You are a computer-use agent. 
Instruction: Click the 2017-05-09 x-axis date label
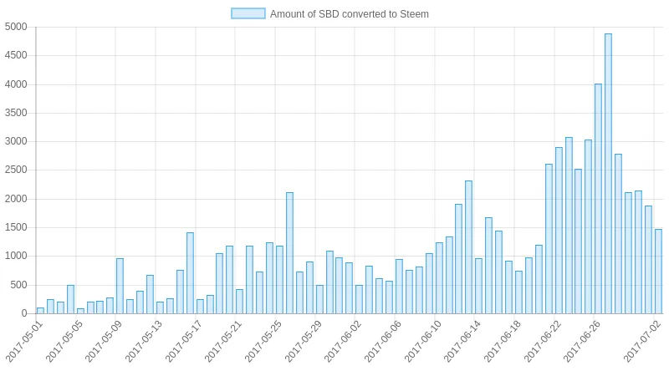(103, 342)
